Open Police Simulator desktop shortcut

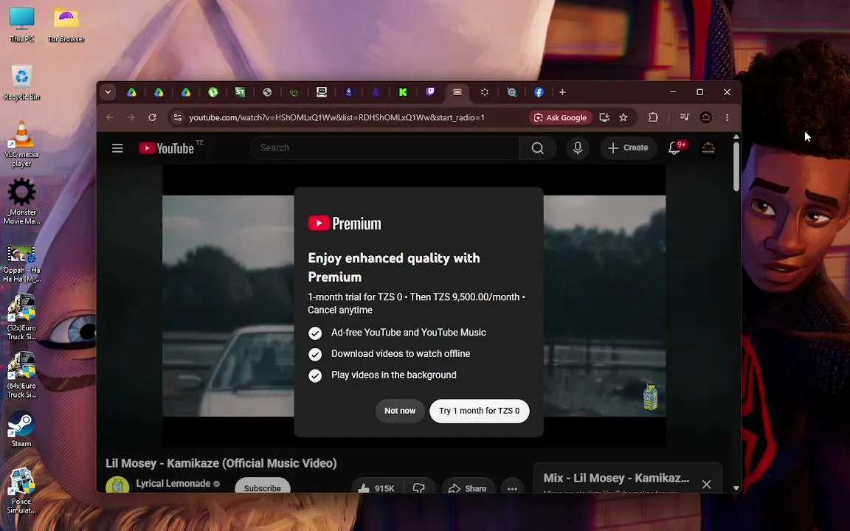coord(21,490)
